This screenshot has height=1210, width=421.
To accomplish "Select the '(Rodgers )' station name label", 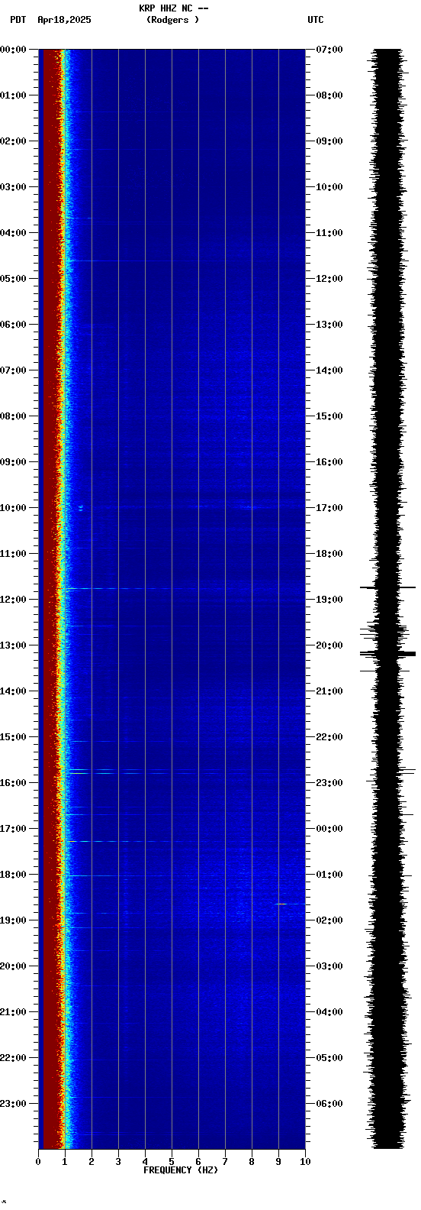I will [173, 20].
